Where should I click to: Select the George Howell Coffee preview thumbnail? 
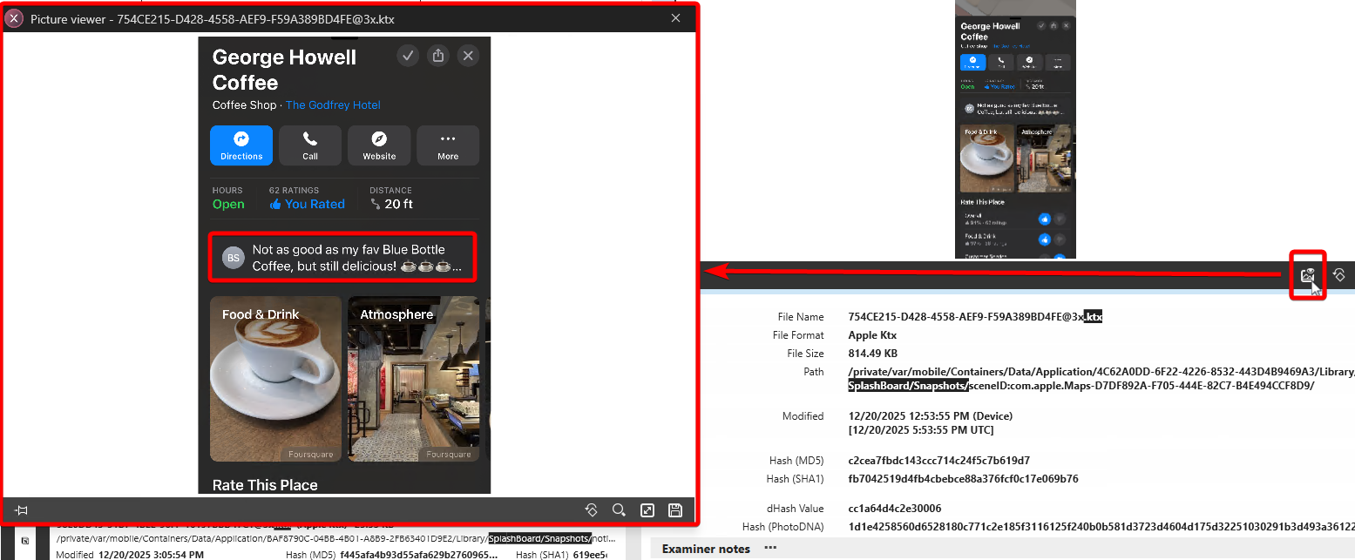tap(1015, 129)
